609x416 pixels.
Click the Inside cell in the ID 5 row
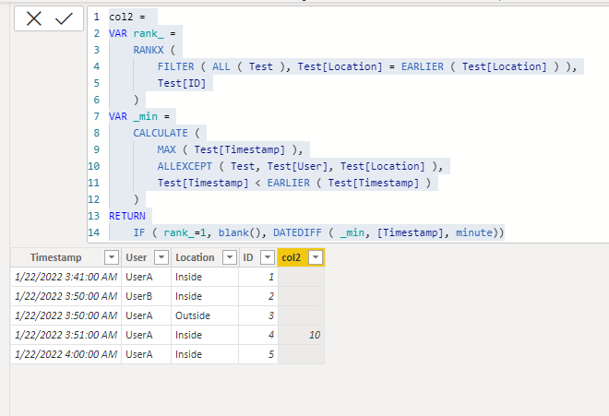click(205, 354)
